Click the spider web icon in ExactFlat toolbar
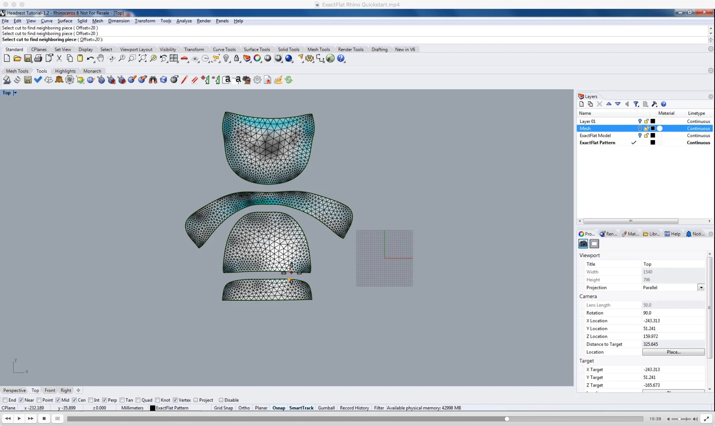This screenshot has height=426, width=715. click(70, 80)
